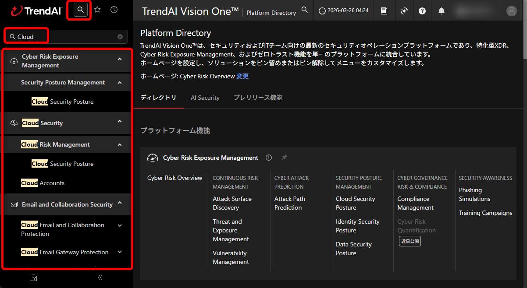527x288 pixels.
Task: Open the recent history clock icon
Action: pyautogui.click(x=114, y=10)
